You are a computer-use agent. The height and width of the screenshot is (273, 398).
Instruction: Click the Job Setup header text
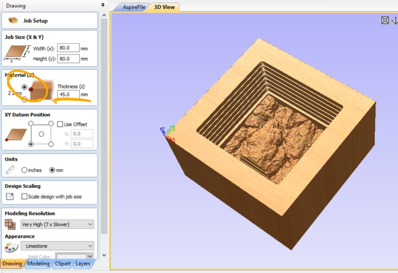(x=35, y=21)
